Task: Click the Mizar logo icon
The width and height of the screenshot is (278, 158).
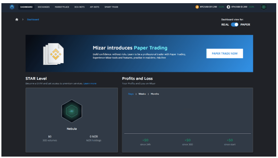Action: point(12,7)
